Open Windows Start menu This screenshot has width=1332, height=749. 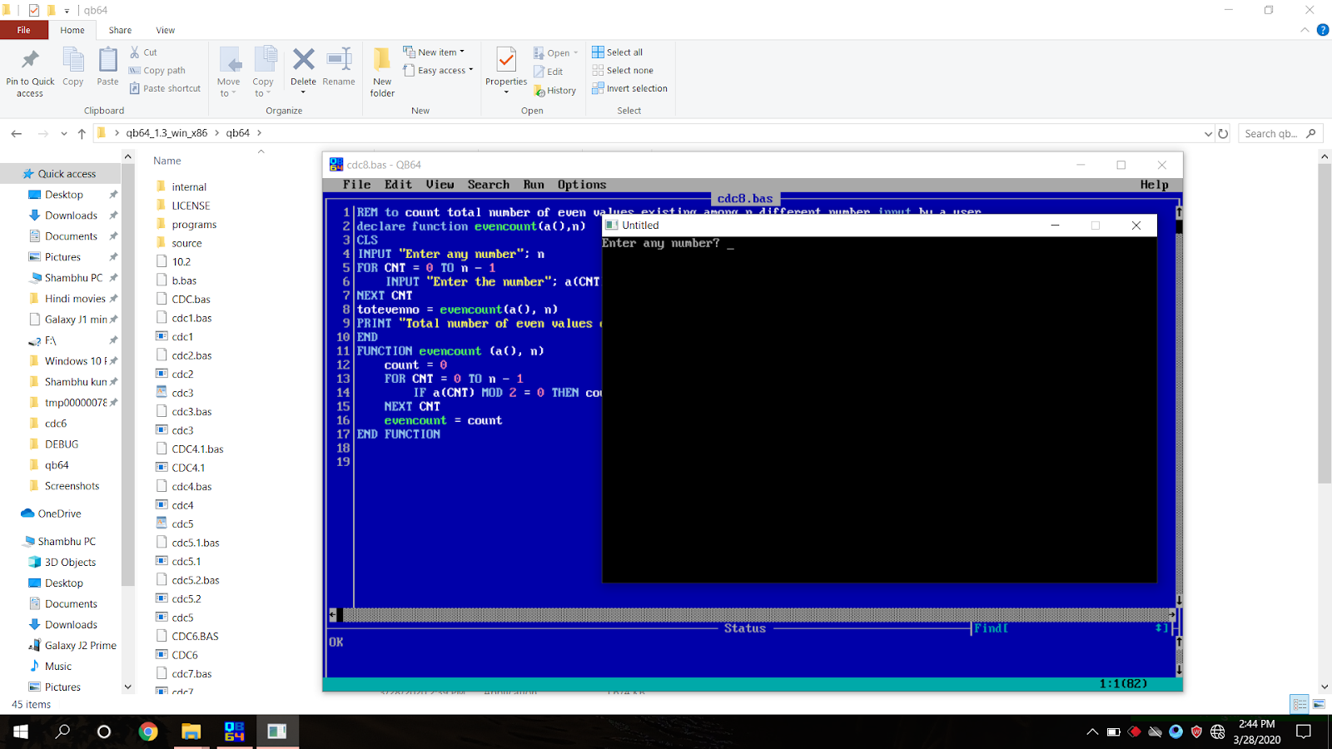tap(21, 732)
